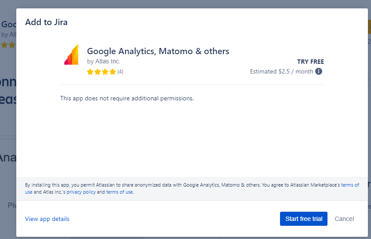The height and width of the screenshot is (239, 371).
Task: Click the Add to Jira heading
Action: (x=46, y=22)
